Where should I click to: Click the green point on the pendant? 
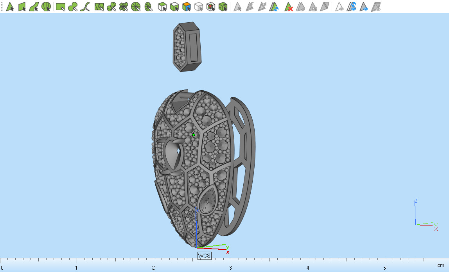[x=194, y=135]
